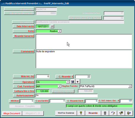Click the plus button beside Operatore

pyautogui.click(x=78, y=82)
